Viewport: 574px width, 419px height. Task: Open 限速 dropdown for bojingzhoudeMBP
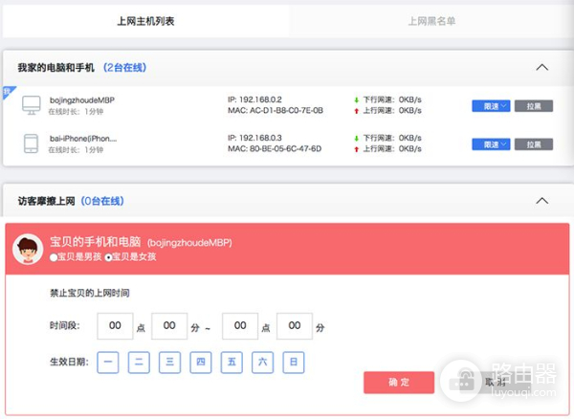[491, 106]
